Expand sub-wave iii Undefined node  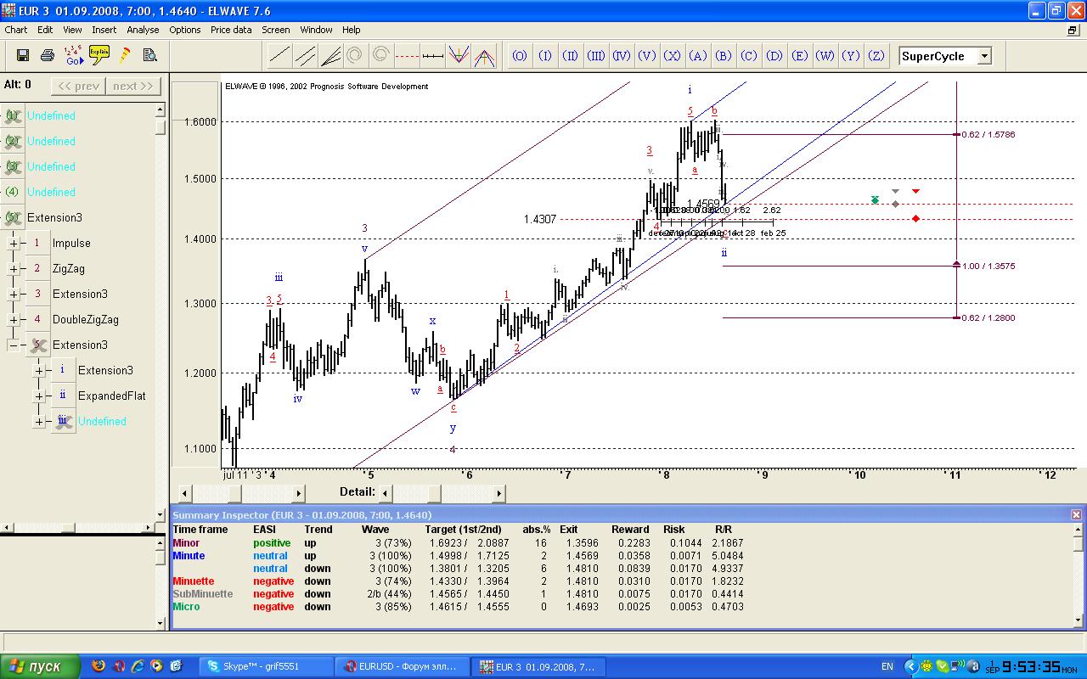click(39, 422)
